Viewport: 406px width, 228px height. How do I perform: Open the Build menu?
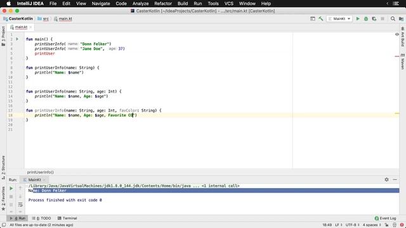point(183,4)
